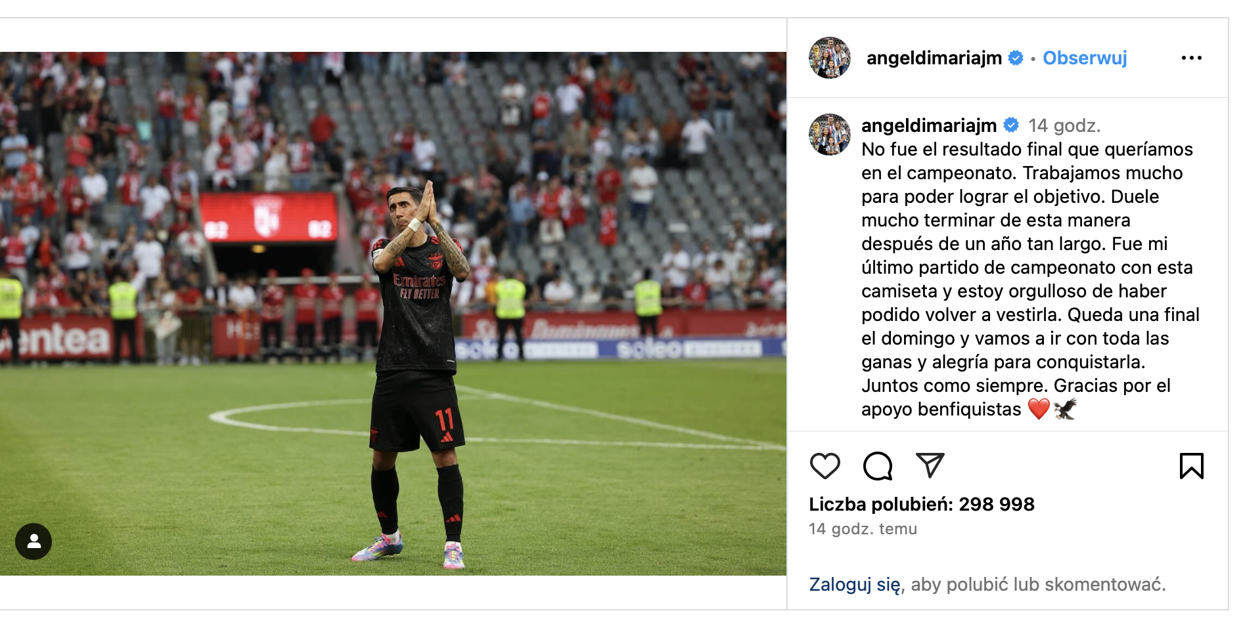The height and width of the screenshot is (617, 1243).
Task: Save the post with the bookmark icon
Action: click(1191, 466)
